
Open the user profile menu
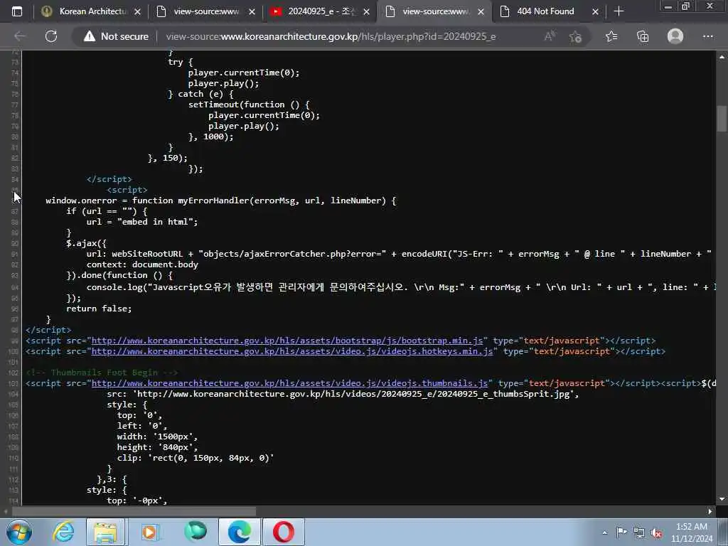click(675, 36)
